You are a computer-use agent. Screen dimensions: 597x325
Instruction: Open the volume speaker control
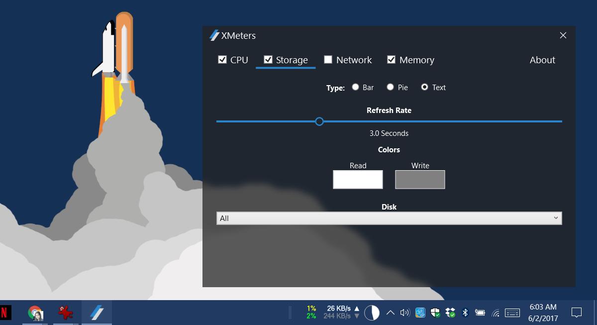point(405,313)
